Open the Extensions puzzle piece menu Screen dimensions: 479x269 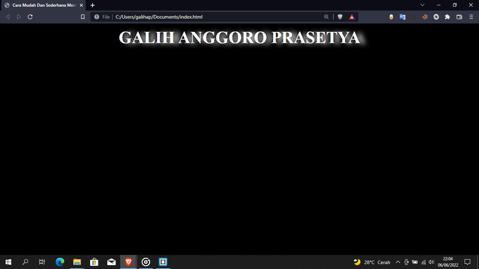(x=447, y=17)
